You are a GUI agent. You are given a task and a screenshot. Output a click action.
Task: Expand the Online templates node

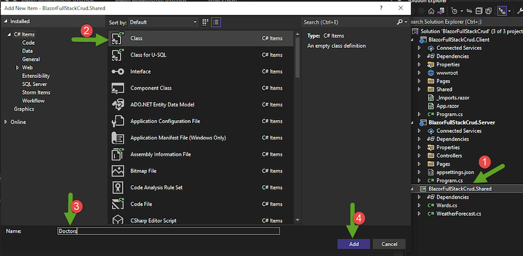click(6, 122)
